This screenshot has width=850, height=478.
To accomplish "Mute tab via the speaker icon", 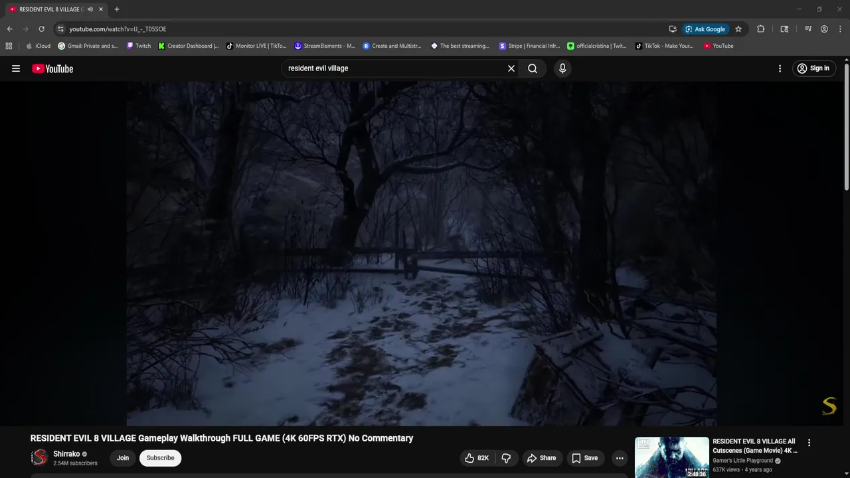I will pos(90,9).
